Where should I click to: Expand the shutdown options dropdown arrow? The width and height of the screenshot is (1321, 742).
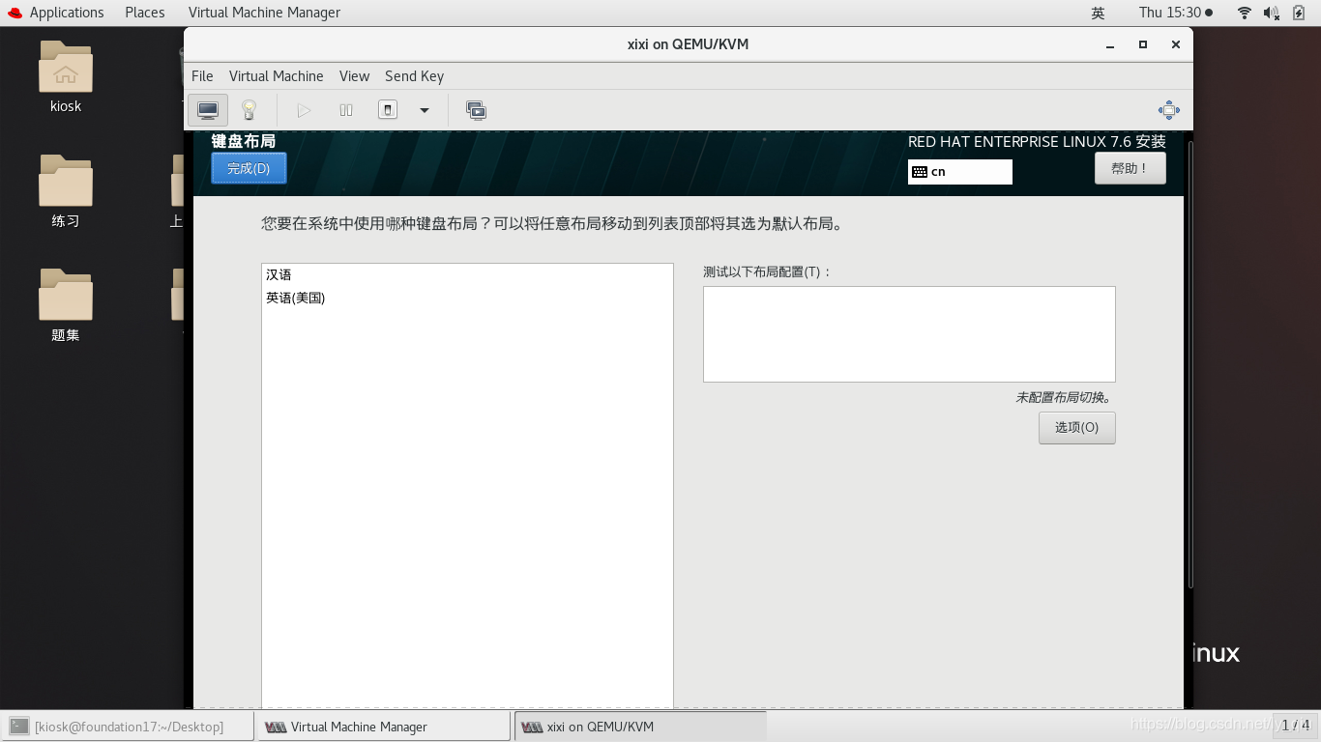pyautogui.click(x=424, y=110)
